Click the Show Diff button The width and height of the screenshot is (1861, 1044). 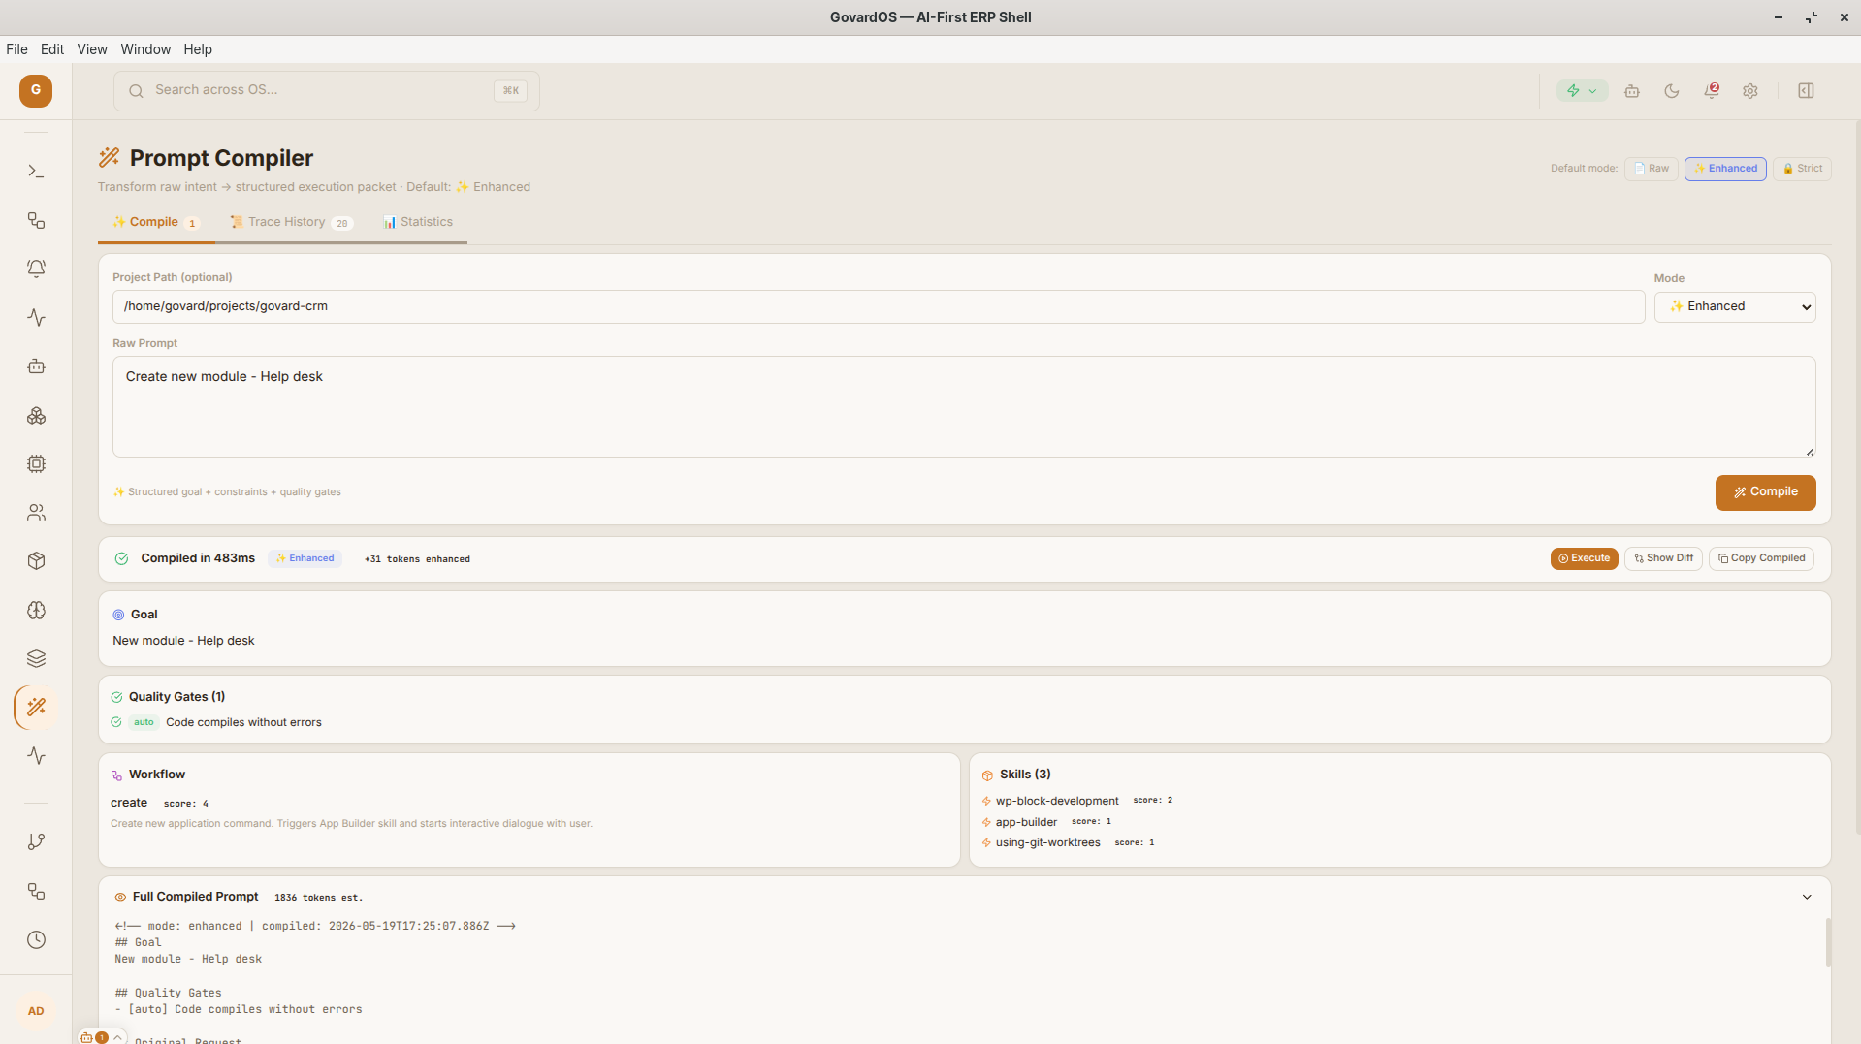click(x=1663, y=558)
